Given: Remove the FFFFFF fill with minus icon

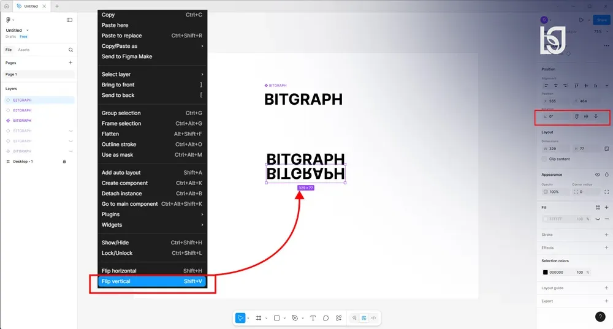Looking at the screenshot, I should [607, 219].
